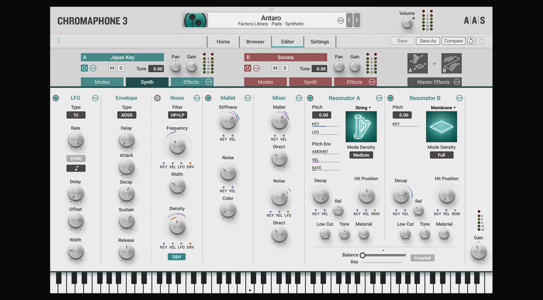
Task: Open the LFO module options menu
Action: (95, 98)
